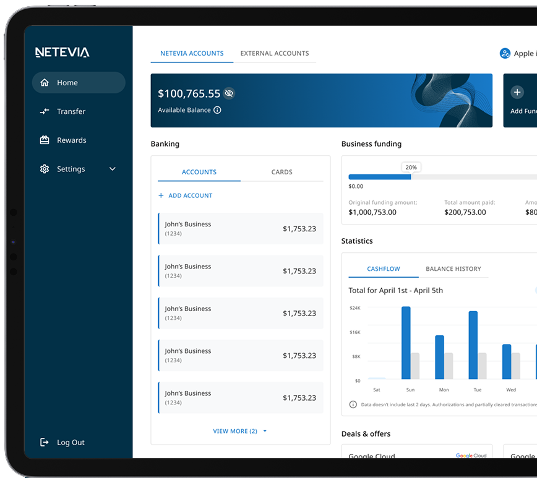The image size is (537, 478).
Task: Click the user profile avatar icon
Action: (505, 54)
